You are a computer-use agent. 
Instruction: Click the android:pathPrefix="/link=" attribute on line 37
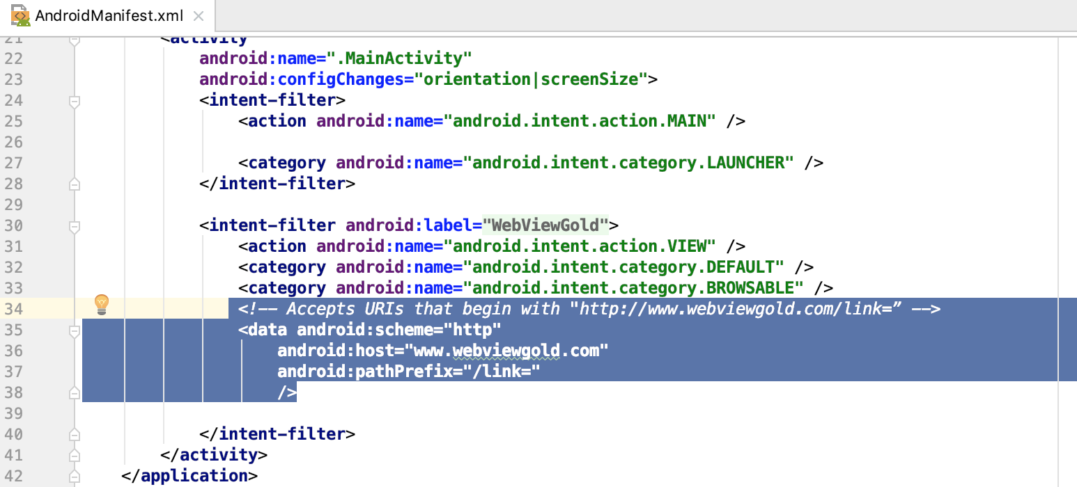click(x=410, y=371)
